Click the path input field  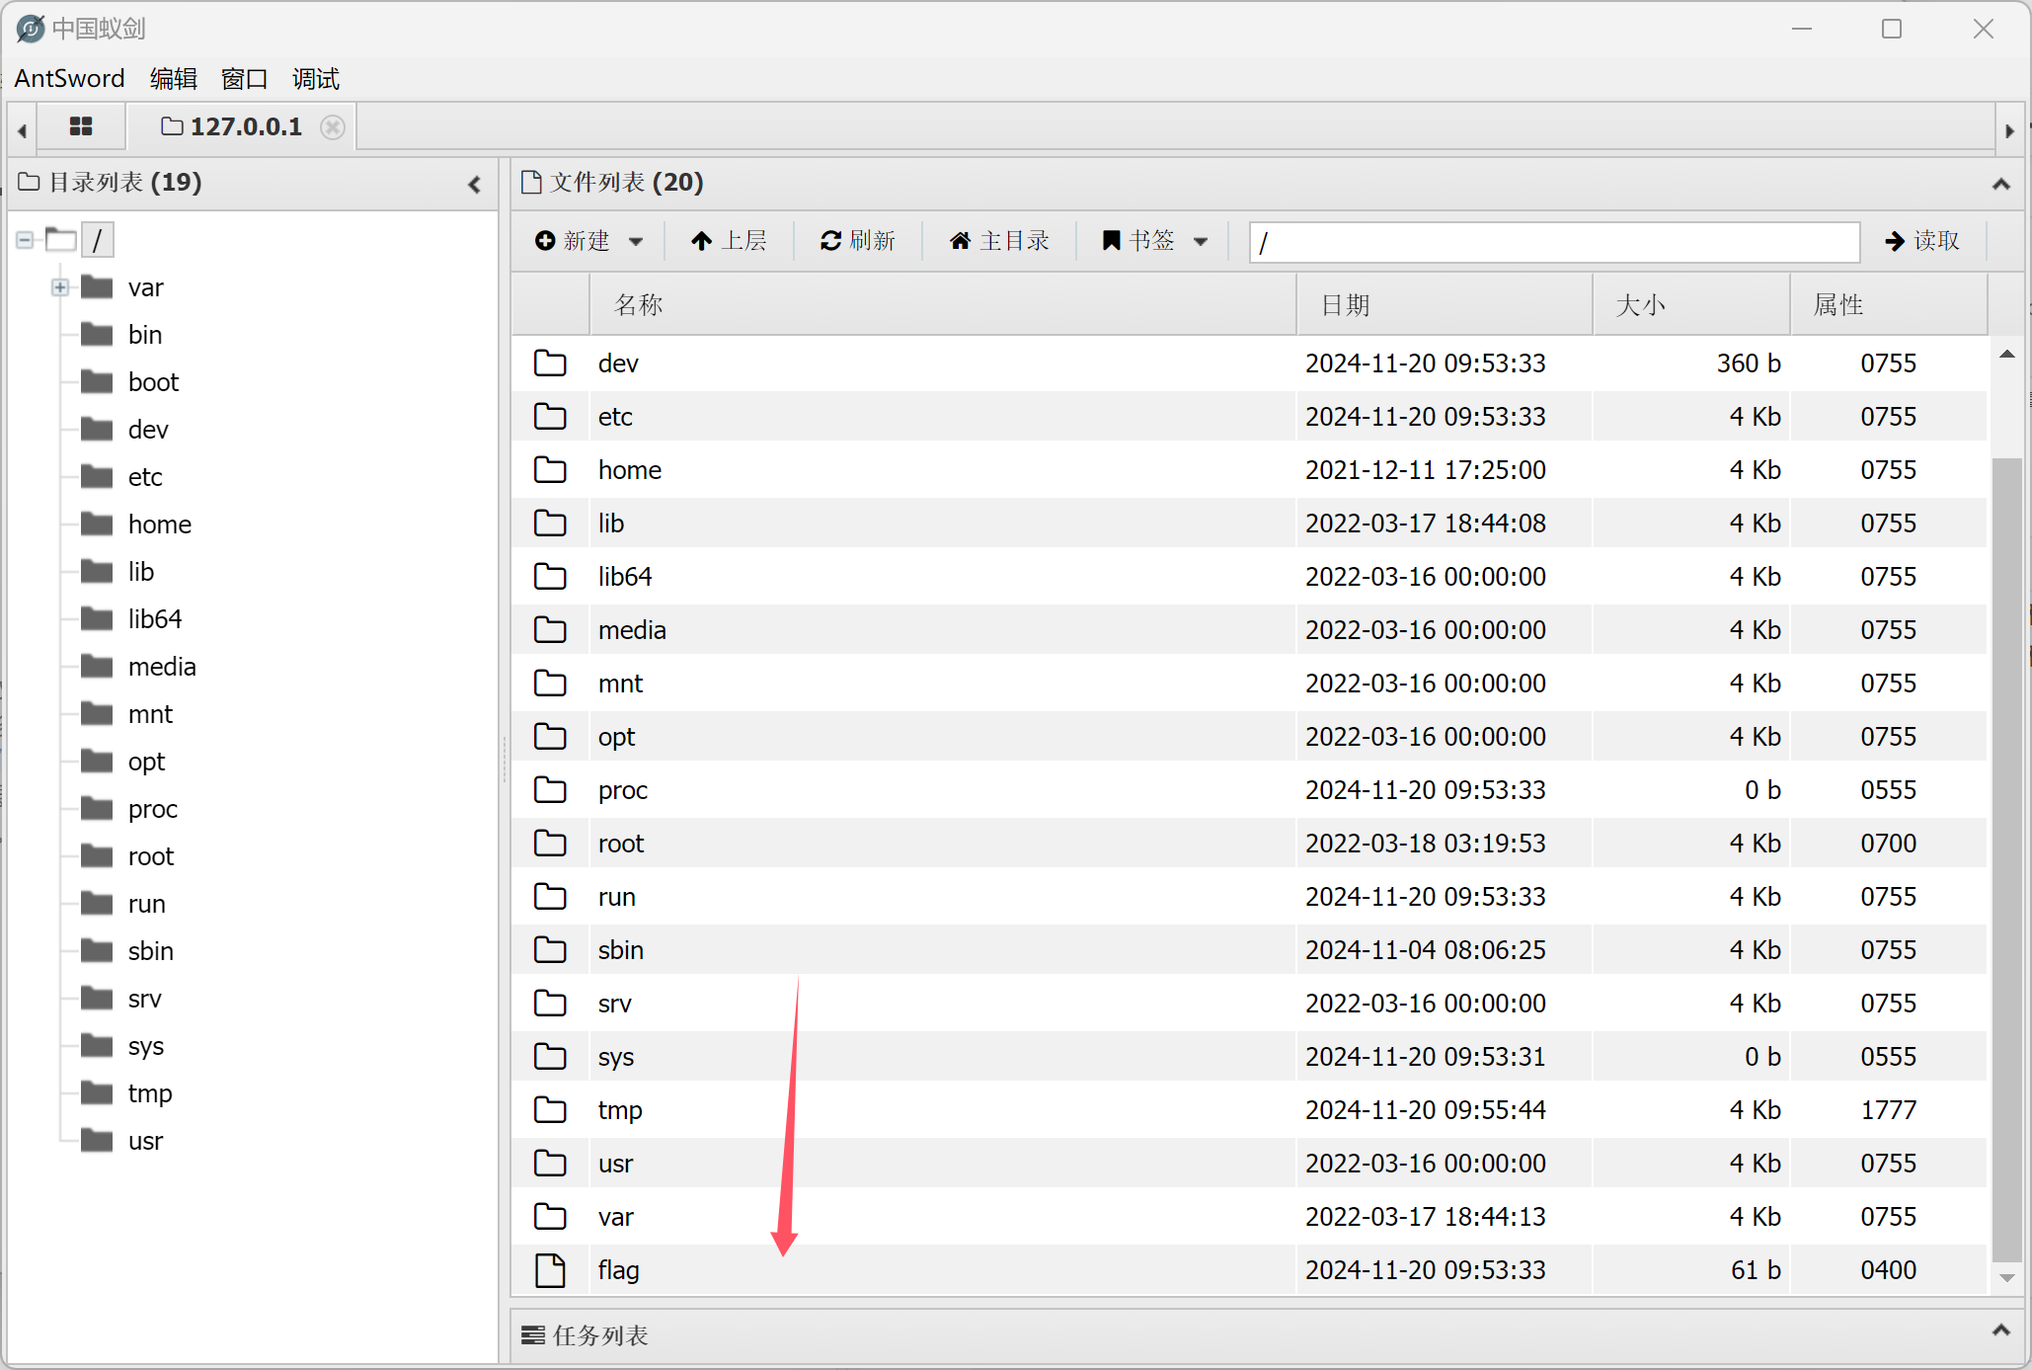coord(1553,242)
